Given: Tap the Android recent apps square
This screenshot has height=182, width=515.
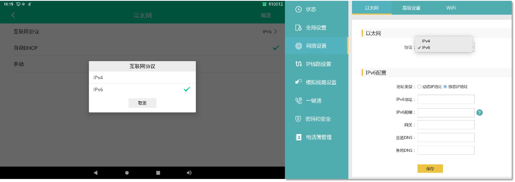Looking at the screenshot, I should tap(158, 173).
